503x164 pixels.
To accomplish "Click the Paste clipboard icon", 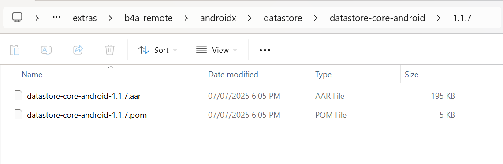I will (15, 50).
